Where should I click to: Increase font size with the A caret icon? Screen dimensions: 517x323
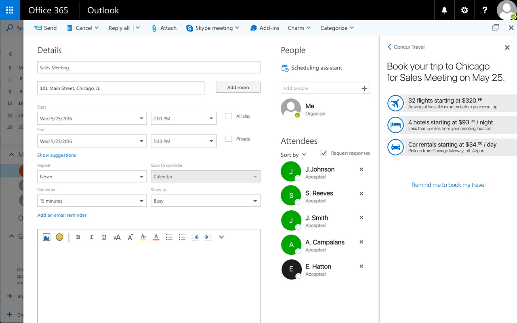point(130,237)
